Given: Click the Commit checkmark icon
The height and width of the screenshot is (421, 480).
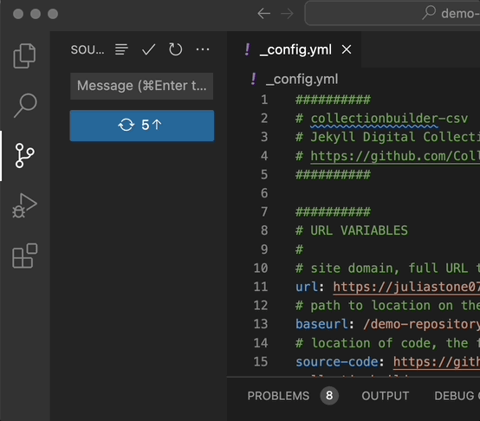Looking at the screenshot, I should click(148, 49).
